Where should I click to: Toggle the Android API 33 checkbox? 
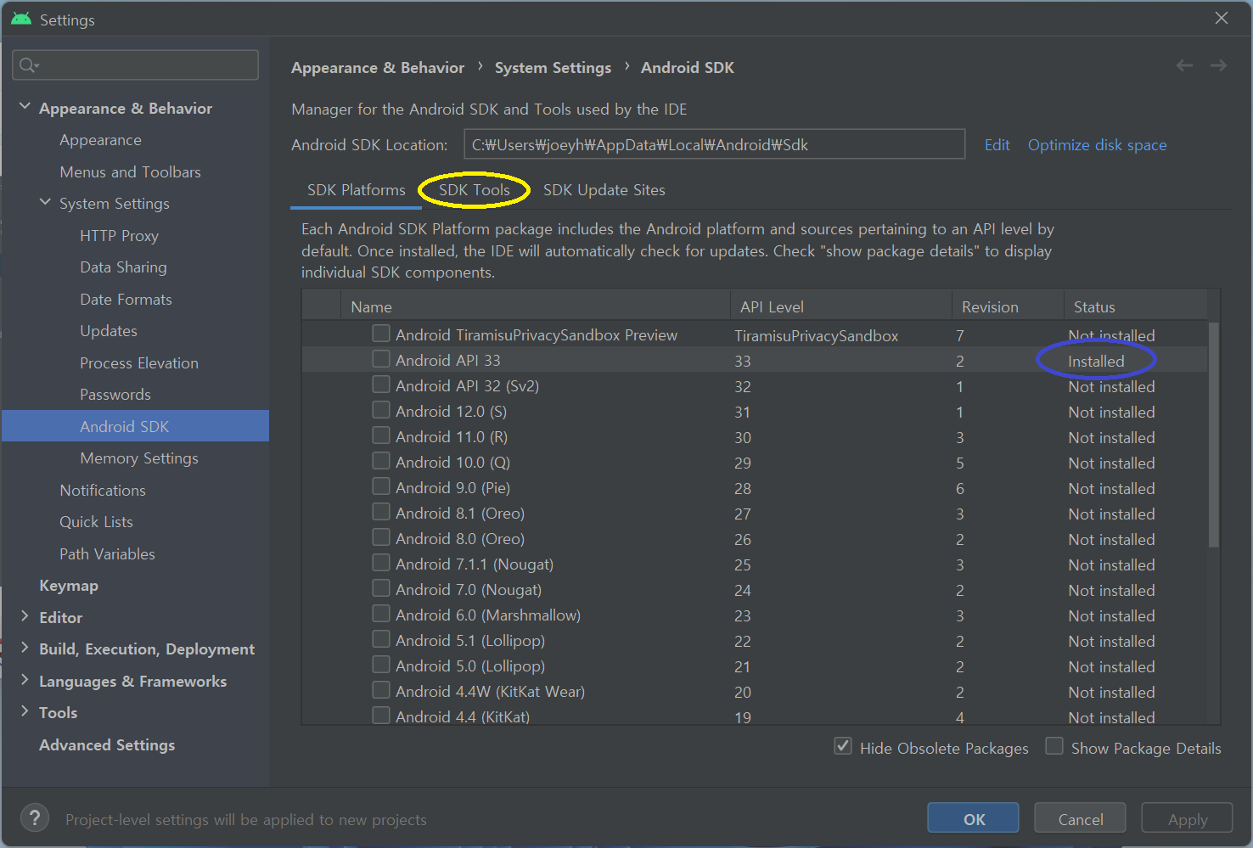coord(381,359)
